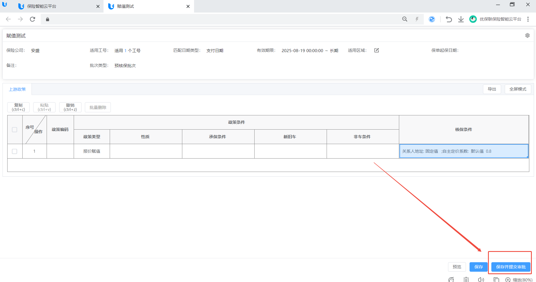Image resolution: width=536 pixels, height=282 pixels.
Task: Switch to 全屏模式 fullscreen
Action: pos(518,89)
